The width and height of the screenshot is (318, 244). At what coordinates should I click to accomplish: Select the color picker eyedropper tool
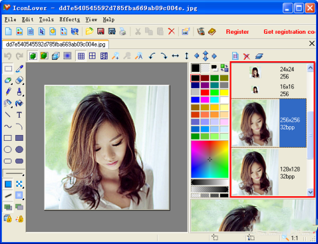19,69
